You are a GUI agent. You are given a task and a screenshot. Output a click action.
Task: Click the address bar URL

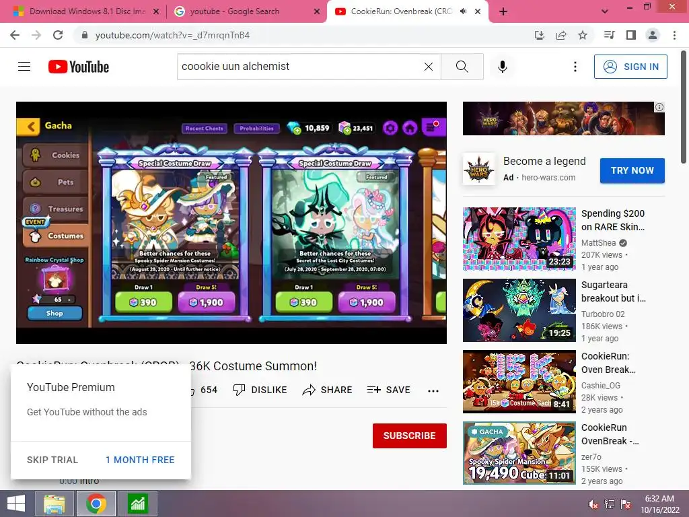(x=172, y=35)
